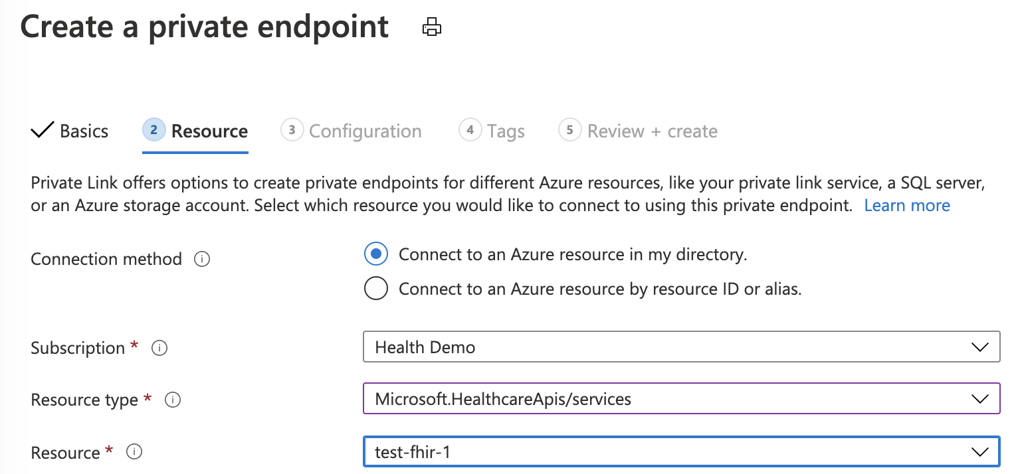Select Connect to Azure resource in my directory
The image size is (1018, 474).
(x=376, y=254)
